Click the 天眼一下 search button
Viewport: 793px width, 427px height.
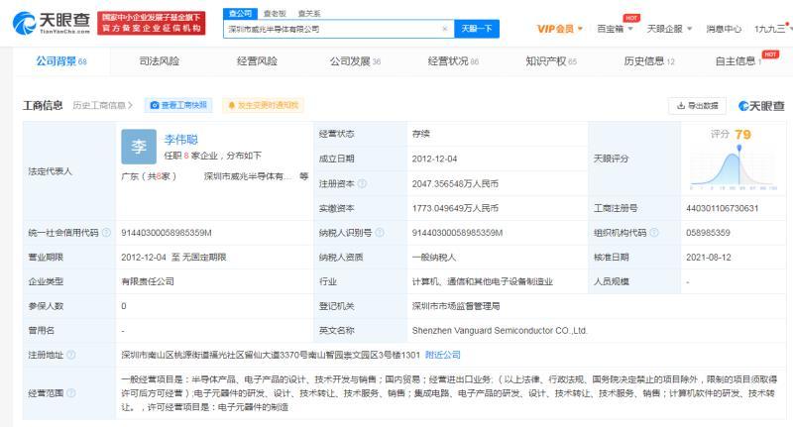point(477,30)
